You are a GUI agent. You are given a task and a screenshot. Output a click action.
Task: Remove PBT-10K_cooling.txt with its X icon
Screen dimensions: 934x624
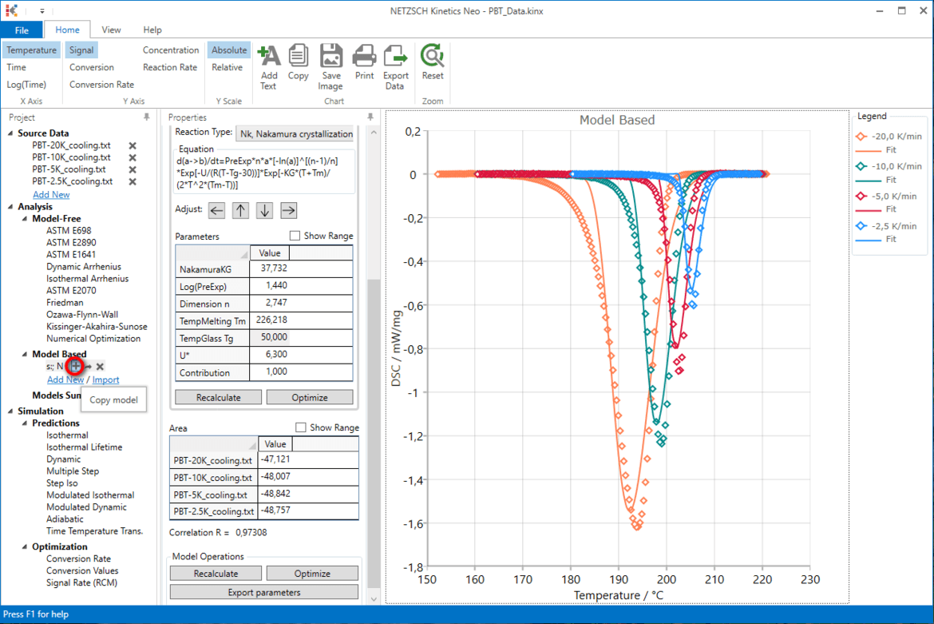133,157
